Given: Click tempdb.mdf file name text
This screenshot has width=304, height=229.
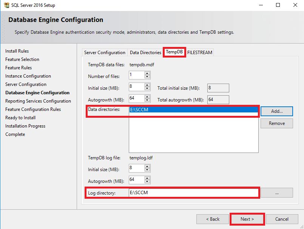Looking at the screenshot, I should pyautogui.click(x=142, y=65).
